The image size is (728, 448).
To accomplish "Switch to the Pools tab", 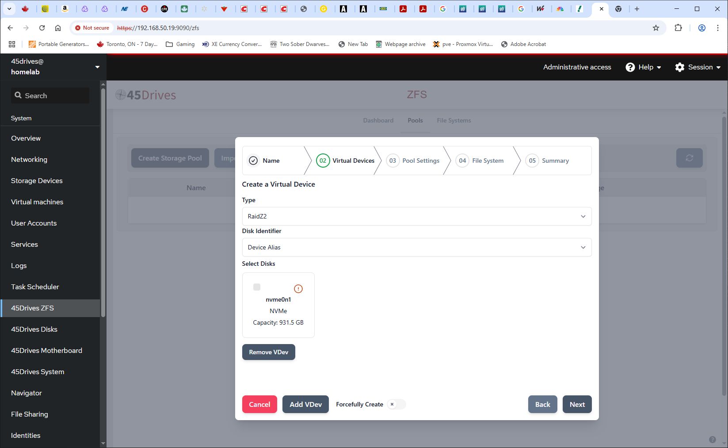I will pyautogui.click(x=415, y=120).
